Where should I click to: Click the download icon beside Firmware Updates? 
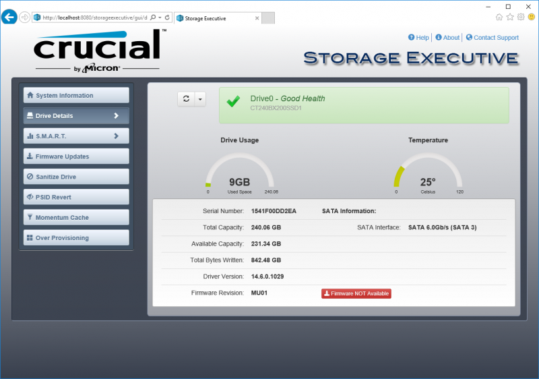[x=30, y=156]
